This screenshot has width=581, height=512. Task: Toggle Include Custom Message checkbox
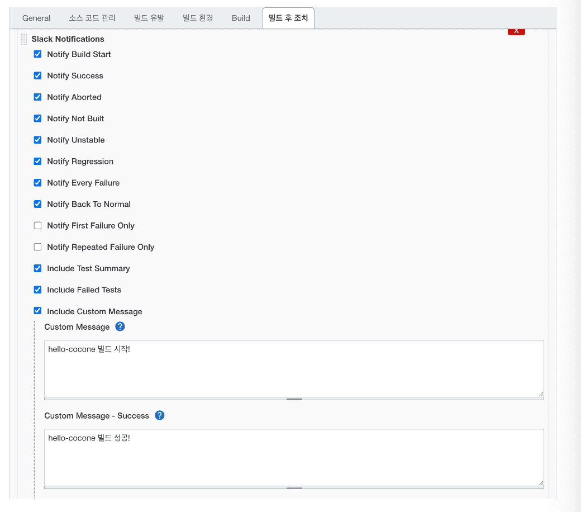[37, 311]
